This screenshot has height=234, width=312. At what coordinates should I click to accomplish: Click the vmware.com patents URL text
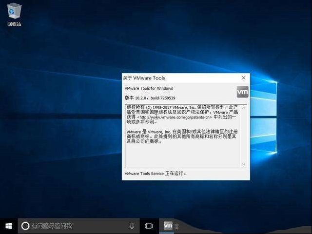point(175,117)
